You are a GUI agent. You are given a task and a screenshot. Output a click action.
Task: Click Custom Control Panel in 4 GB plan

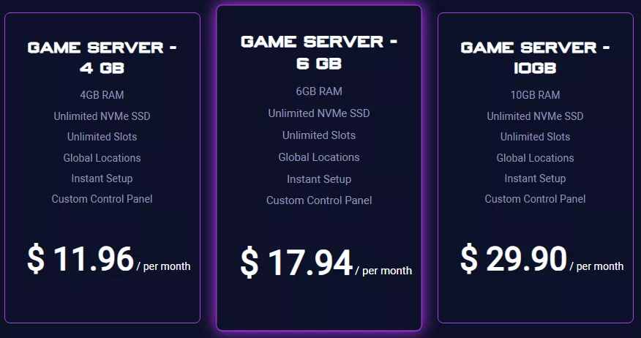click(102, 199)
